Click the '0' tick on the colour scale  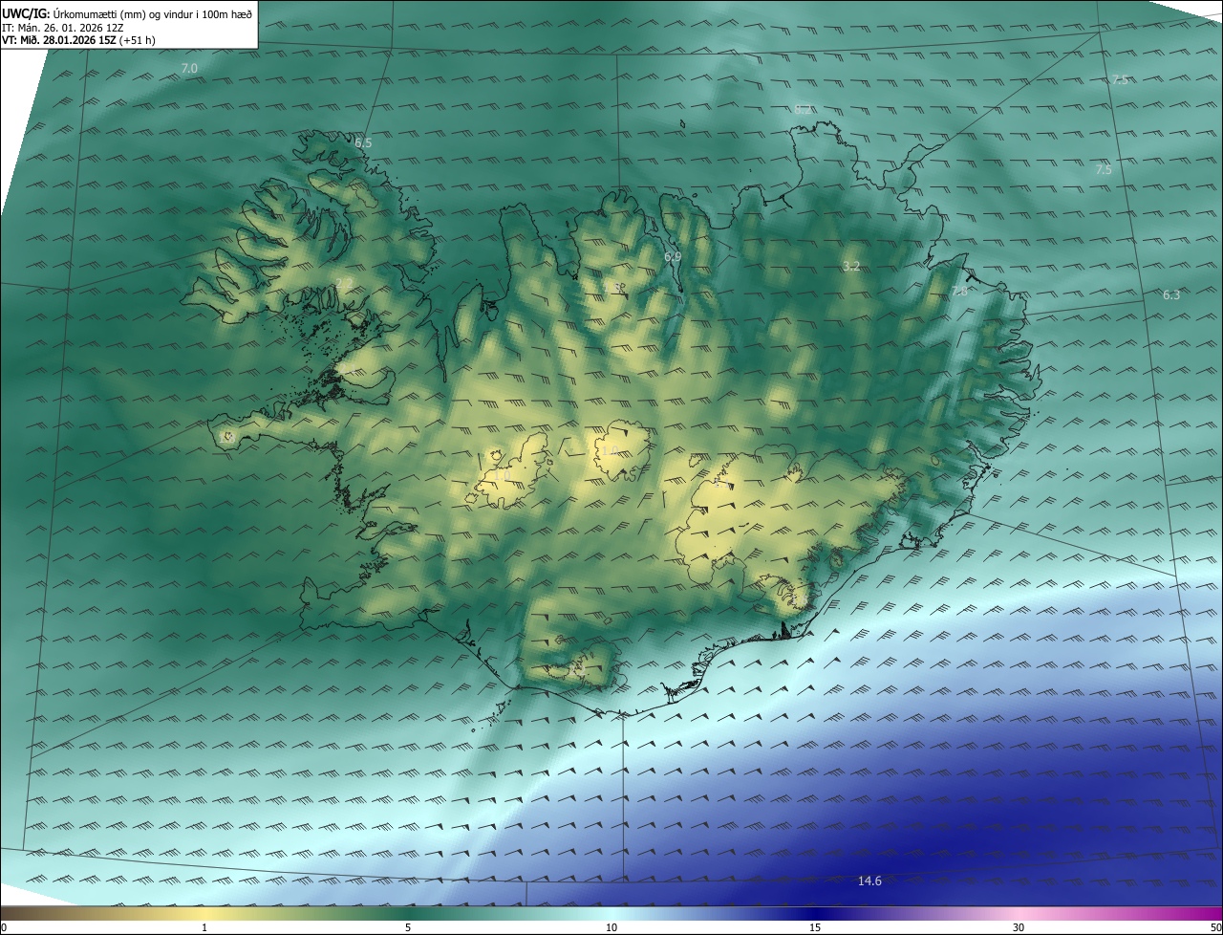4,927
